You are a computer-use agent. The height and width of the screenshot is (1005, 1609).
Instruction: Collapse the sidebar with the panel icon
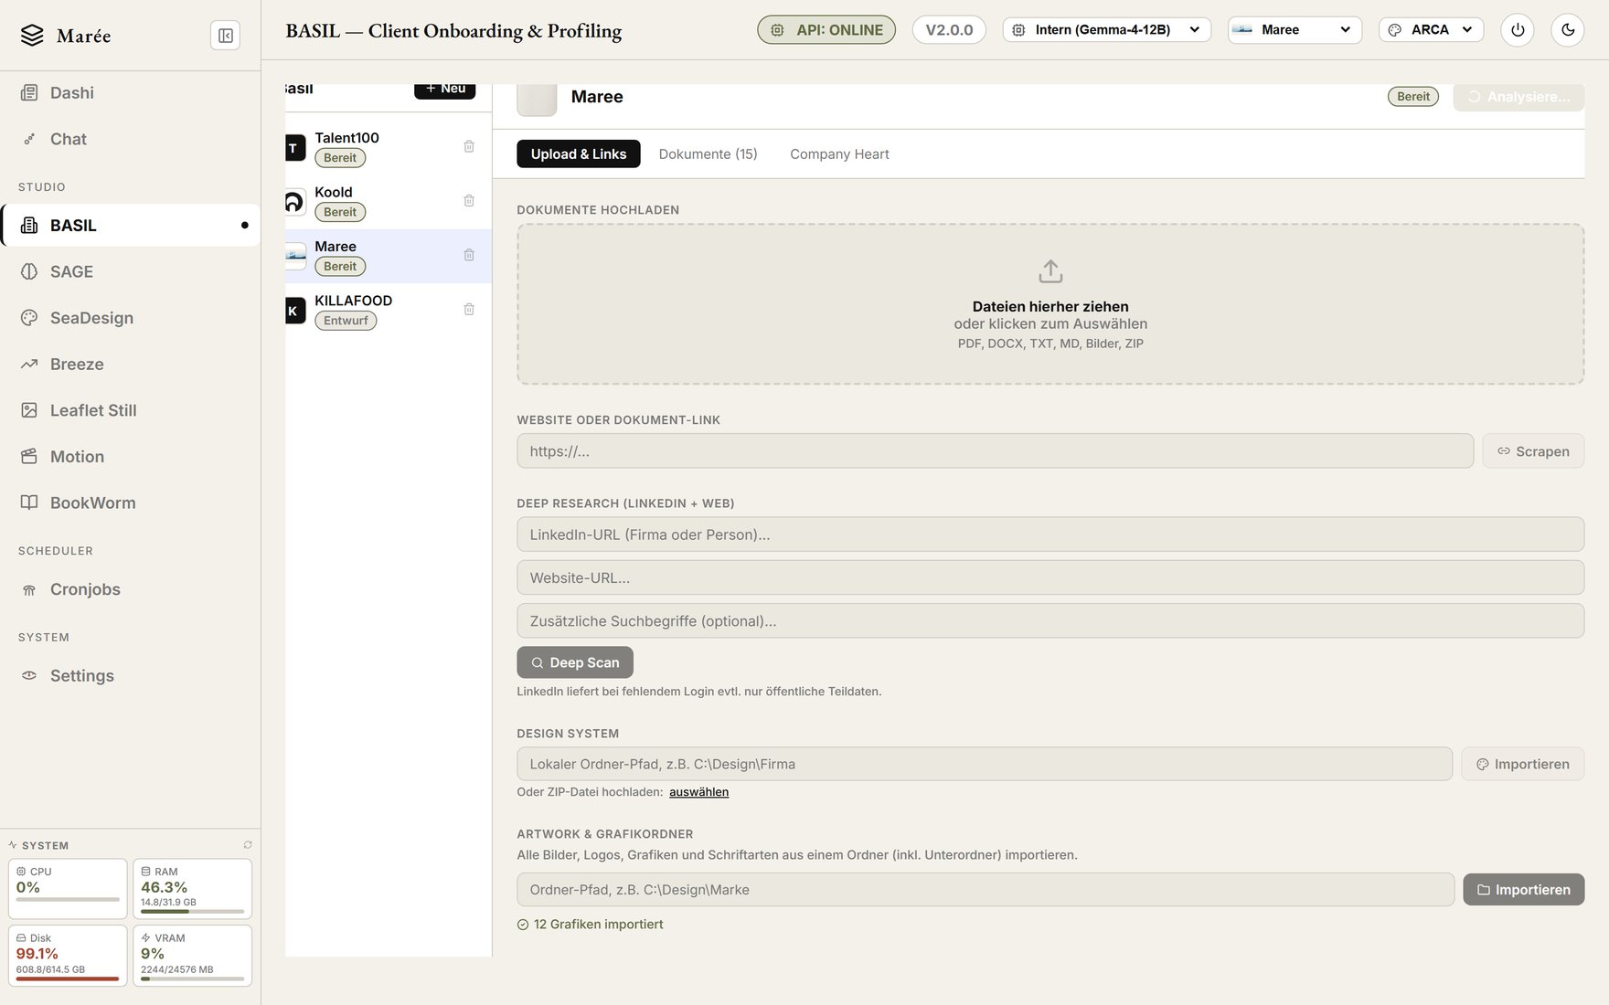(x=225, y=36)
